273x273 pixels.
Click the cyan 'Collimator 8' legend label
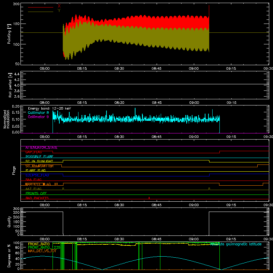[38, 113]
